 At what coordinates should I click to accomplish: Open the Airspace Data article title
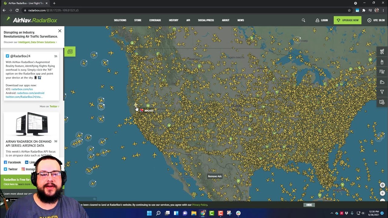tap(28, 144)
